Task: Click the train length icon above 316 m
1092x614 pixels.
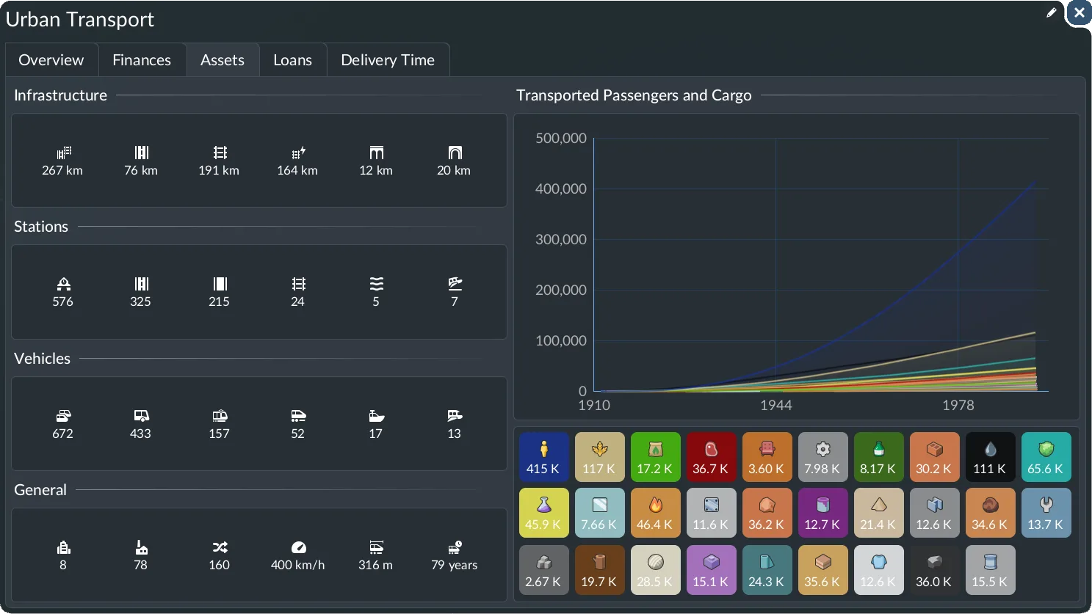Action: click(376, 547)
